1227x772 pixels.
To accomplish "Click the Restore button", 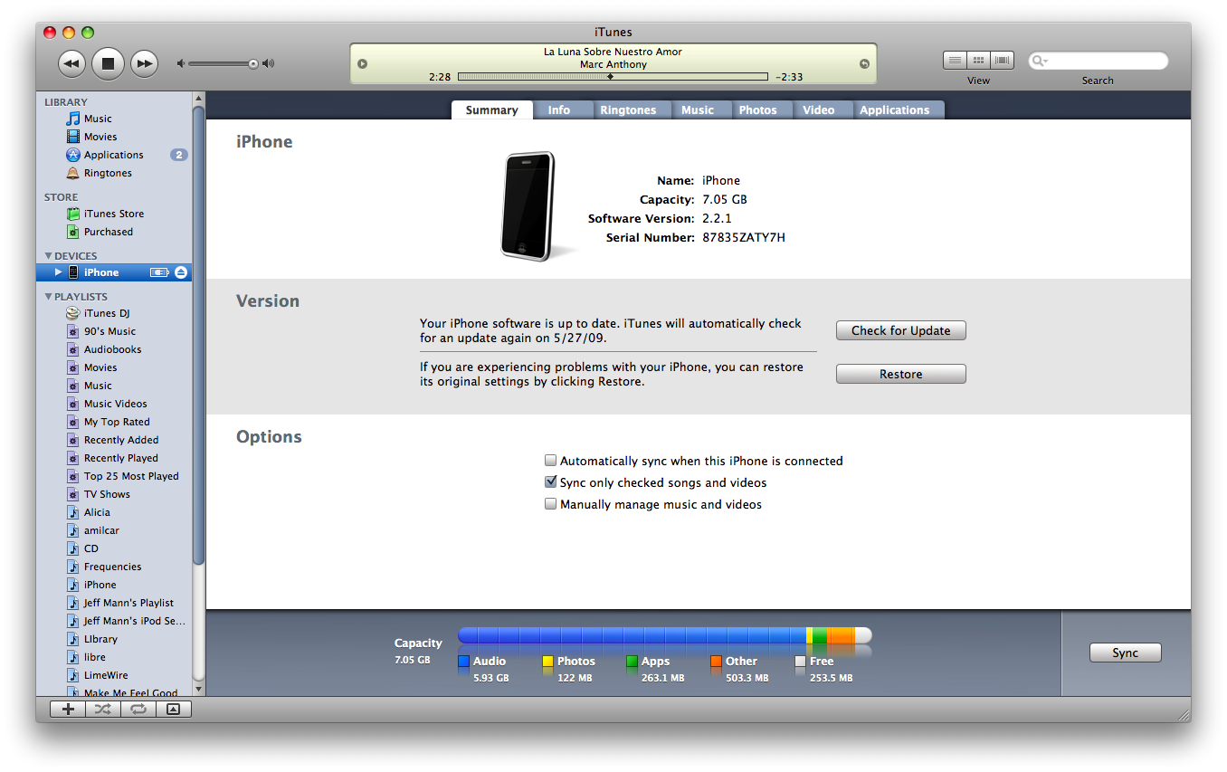I will coord(901,374).
